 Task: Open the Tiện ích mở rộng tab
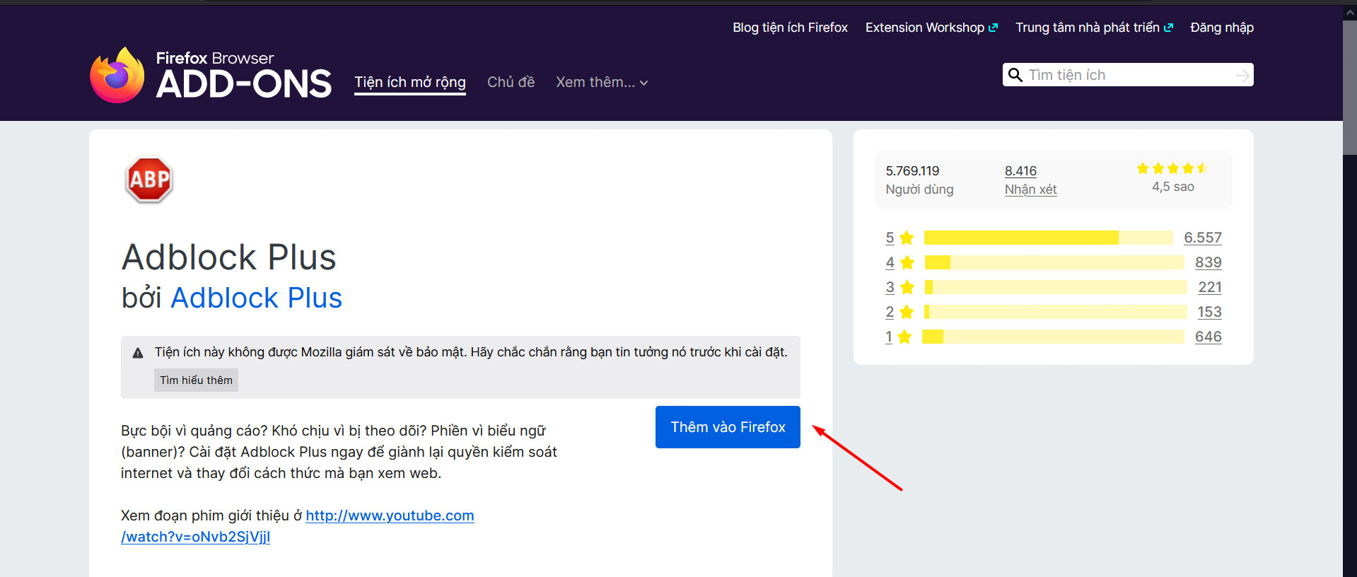pyautogui.click(x=410, y=82)
